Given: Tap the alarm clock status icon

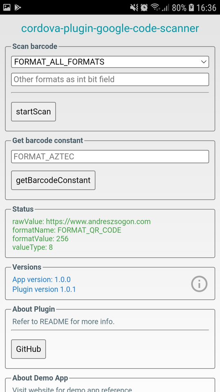Looking at the screenshot, I should pos(144,8).
